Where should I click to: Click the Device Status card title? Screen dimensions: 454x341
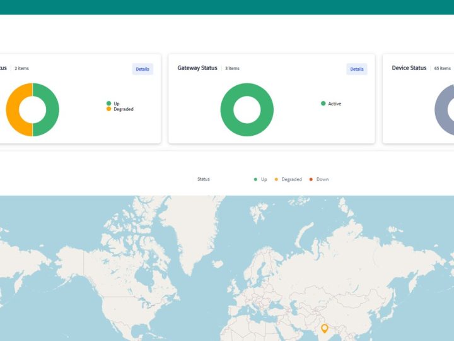click(409, 68)
